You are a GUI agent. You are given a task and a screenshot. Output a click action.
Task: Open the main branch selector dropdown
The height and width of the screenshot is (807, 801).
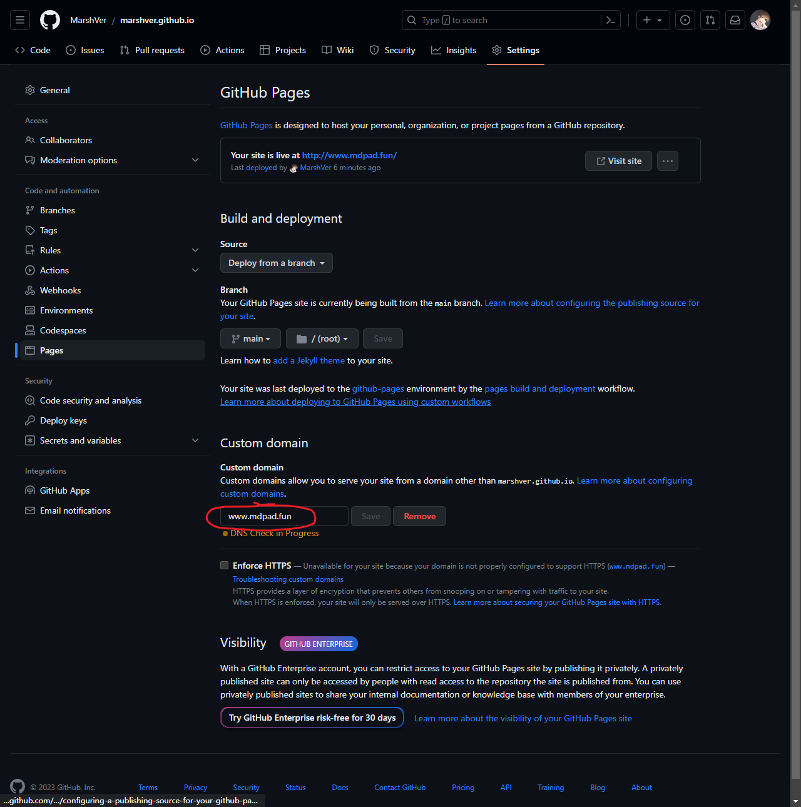[250, 338]
